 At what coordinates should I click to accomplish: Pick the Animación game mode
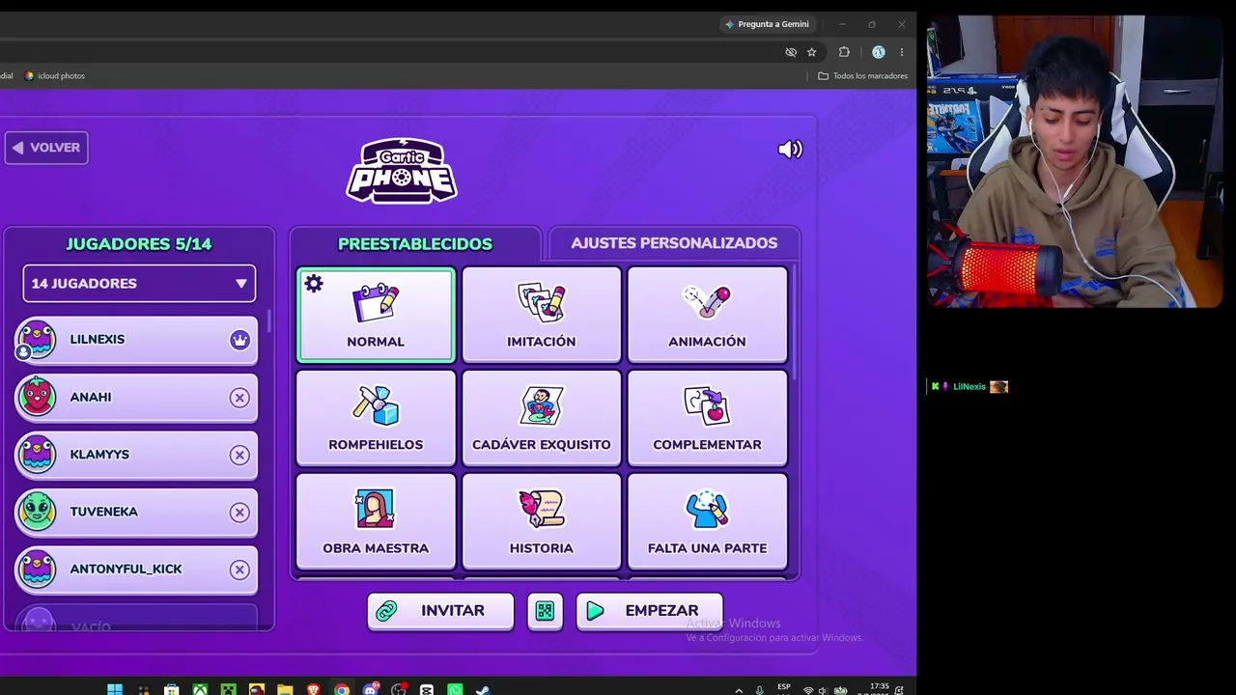point(707,315)
